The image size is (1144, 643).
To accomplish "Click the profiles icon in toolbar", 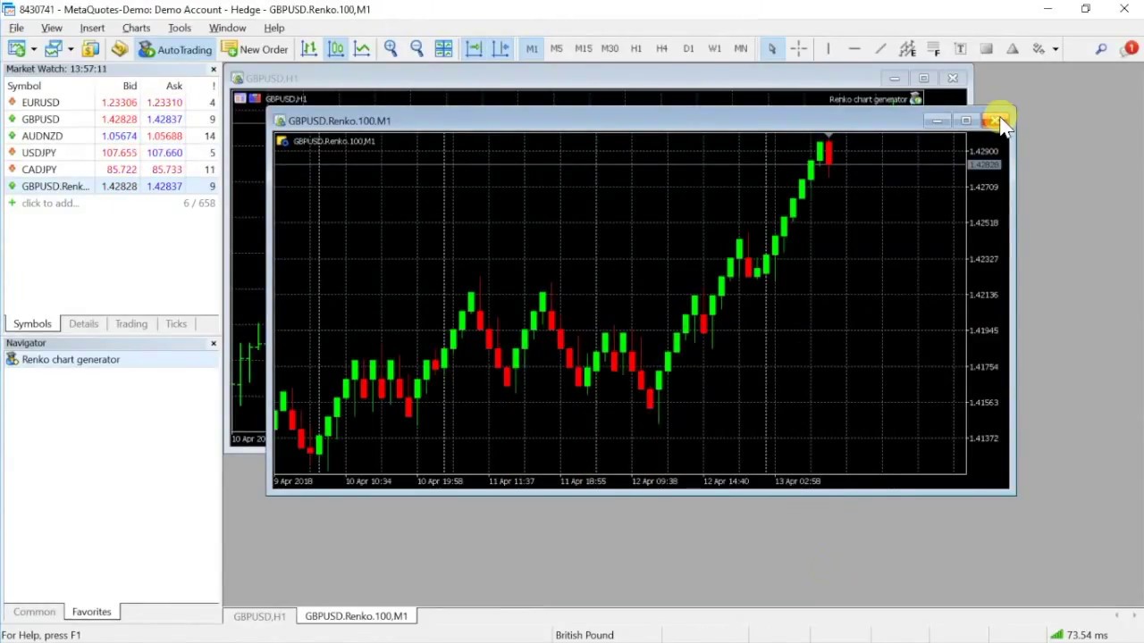I will pos(54,49).
